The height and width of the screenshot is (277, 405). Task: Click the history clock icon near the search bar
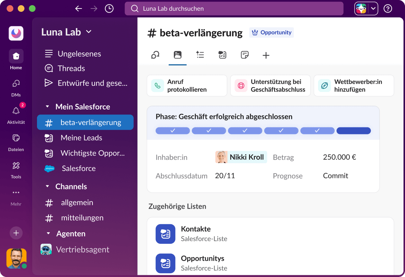[109, 8]
